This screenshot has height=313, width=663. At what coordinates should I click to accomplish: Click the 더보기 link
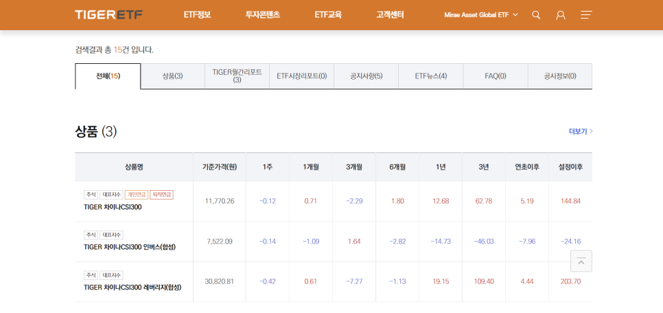point(581,131)
